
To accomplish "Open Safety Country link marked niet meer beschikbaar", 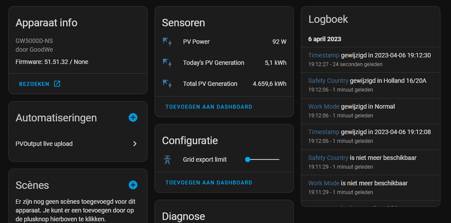I will click(328, 158).
